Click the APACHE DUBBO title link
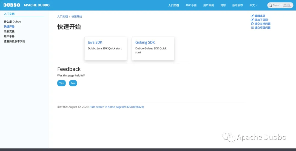This screenshot has width=296, height=151. point(37,5)
